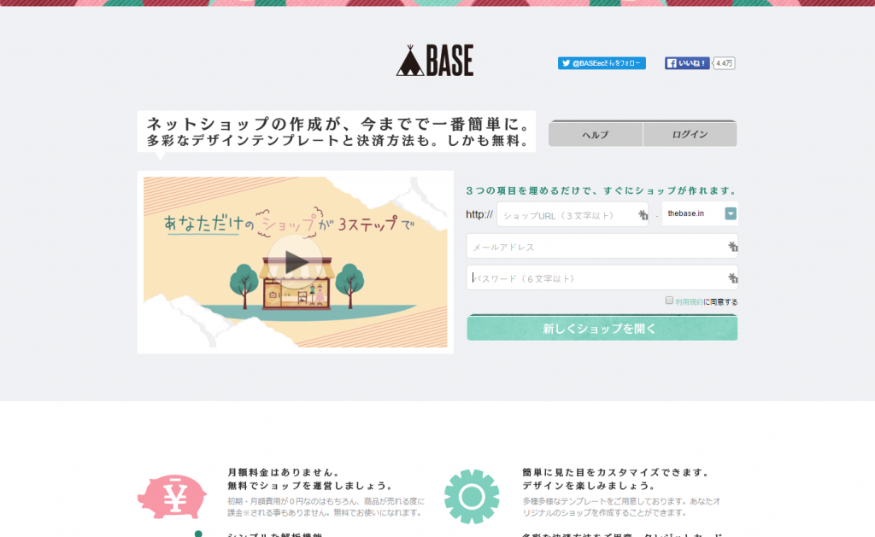Click the 4.4万 like count bubble

pos(725,63)
